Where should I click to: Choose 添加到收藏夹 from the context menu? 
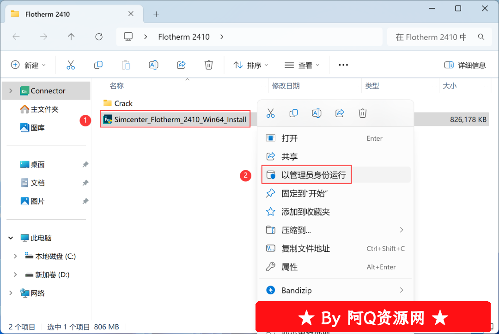pos(335,212)
